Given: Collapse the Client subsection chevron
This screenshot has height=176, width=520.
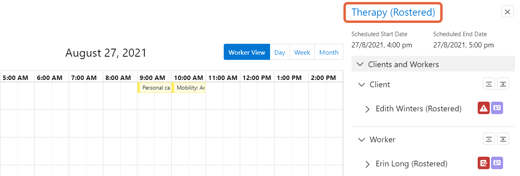Looking at the screenshot, I should 362,84.
